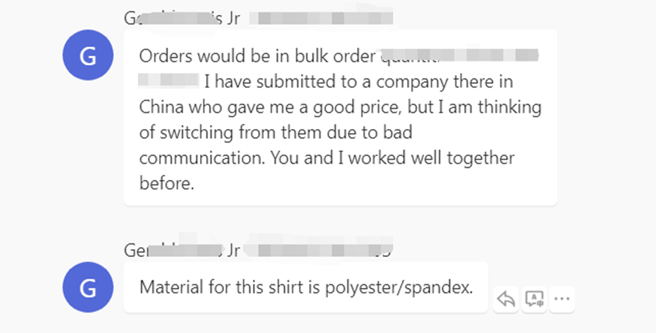Reply to the polyester/spandex message
This screenshot has height=333, width=656.
click(506, 300)
